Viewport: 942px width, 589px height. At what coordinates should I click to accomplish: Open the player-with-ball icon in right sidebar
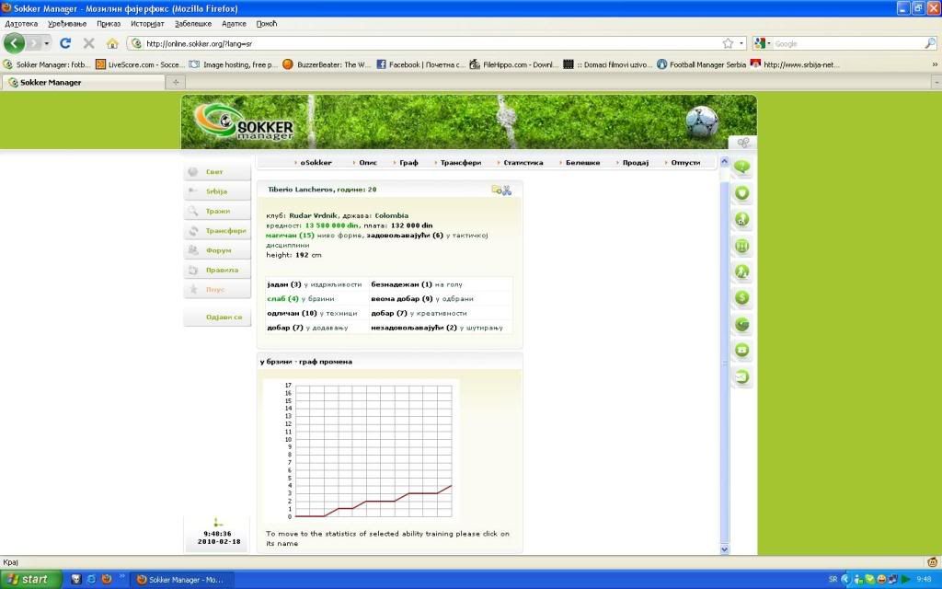742,219
